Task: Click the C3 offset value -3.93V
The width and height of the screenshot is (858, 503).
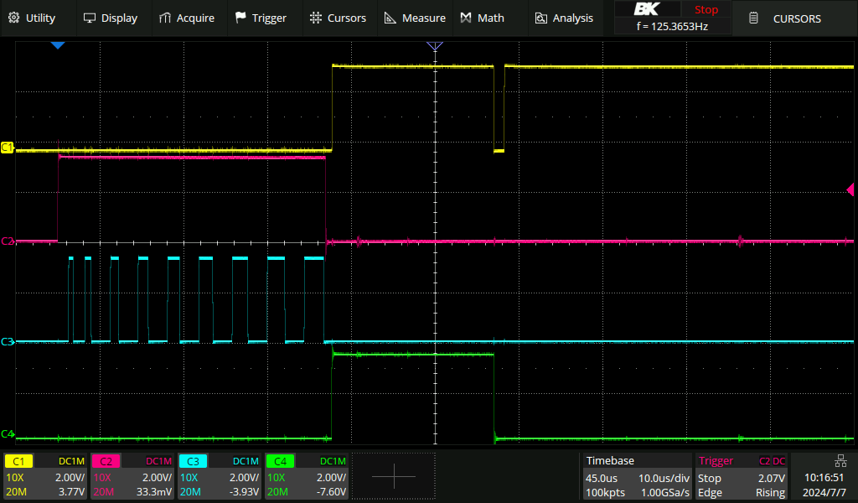Action: 244,492
